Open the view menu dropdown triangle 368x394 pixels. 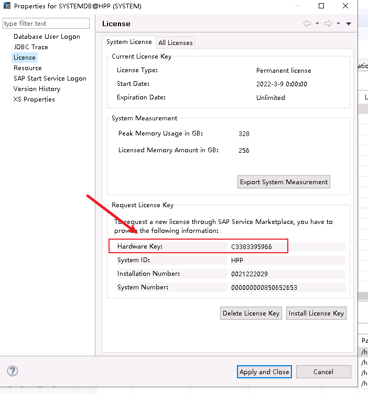point(348,24)
